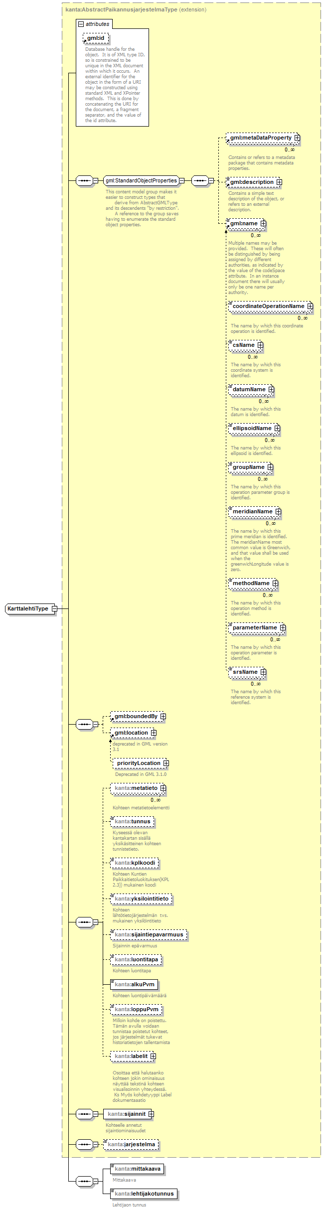Select kanta:tunnus element
The height and width of the screenshot is (1210, 326).
(x=132, y=821)
